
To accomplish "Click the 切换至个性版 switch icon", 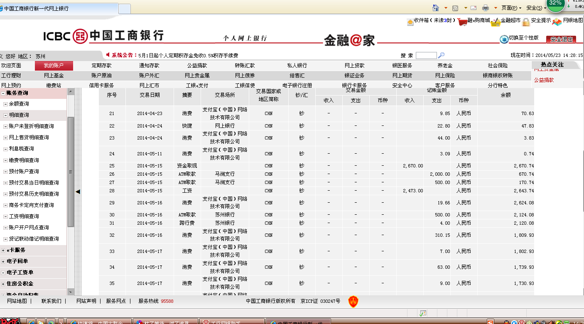I will click(x=504, y=39).
